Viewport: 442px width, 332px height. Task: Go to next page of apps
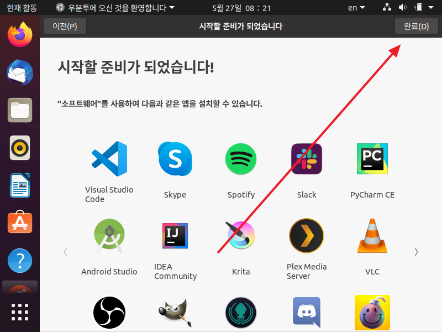[x=416, y=252]
